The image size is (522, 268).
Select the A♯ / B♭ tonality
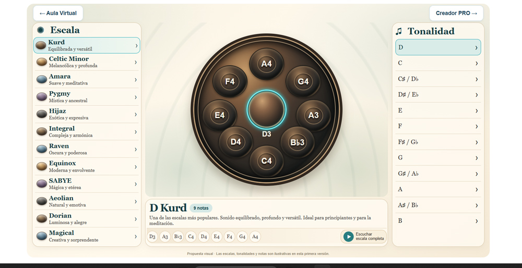point(438,205)
